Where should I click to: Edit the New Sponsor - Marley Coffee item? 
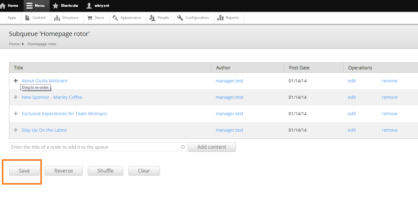pos(352,97)
